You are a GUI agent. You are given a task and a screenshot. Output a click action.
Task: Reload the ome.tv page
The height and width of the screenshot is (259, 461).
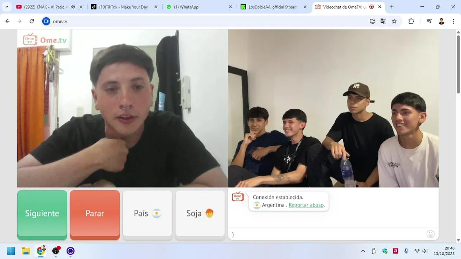32,21
